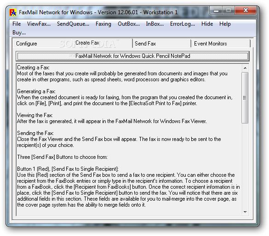Open the Faxing menu
The width and height of the screenshot is (269, 236).
103,24
